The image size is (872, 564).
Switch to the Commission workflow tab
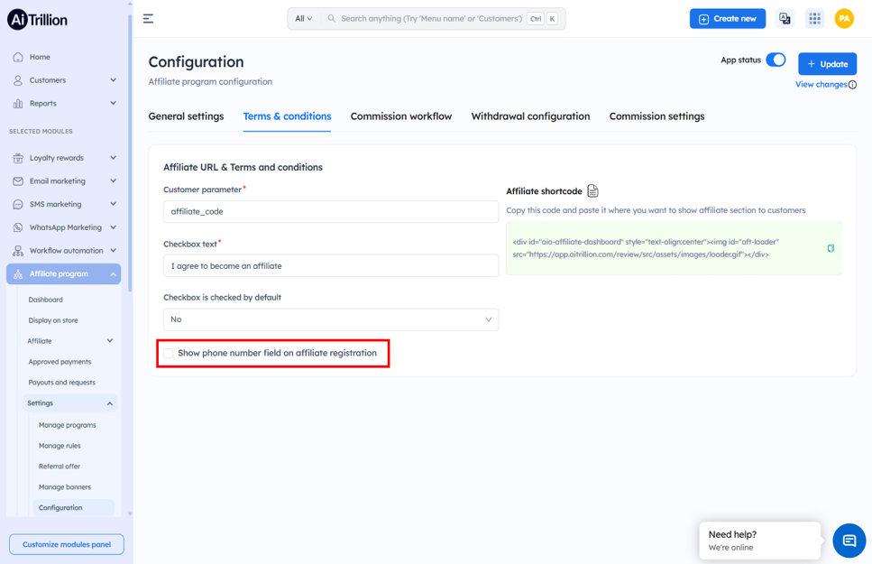point(401,116)
